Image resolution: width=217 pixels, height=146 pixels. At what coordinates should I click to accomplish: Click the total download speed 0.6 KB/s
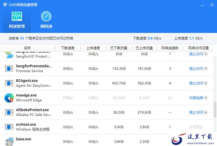tap(154, 38)
